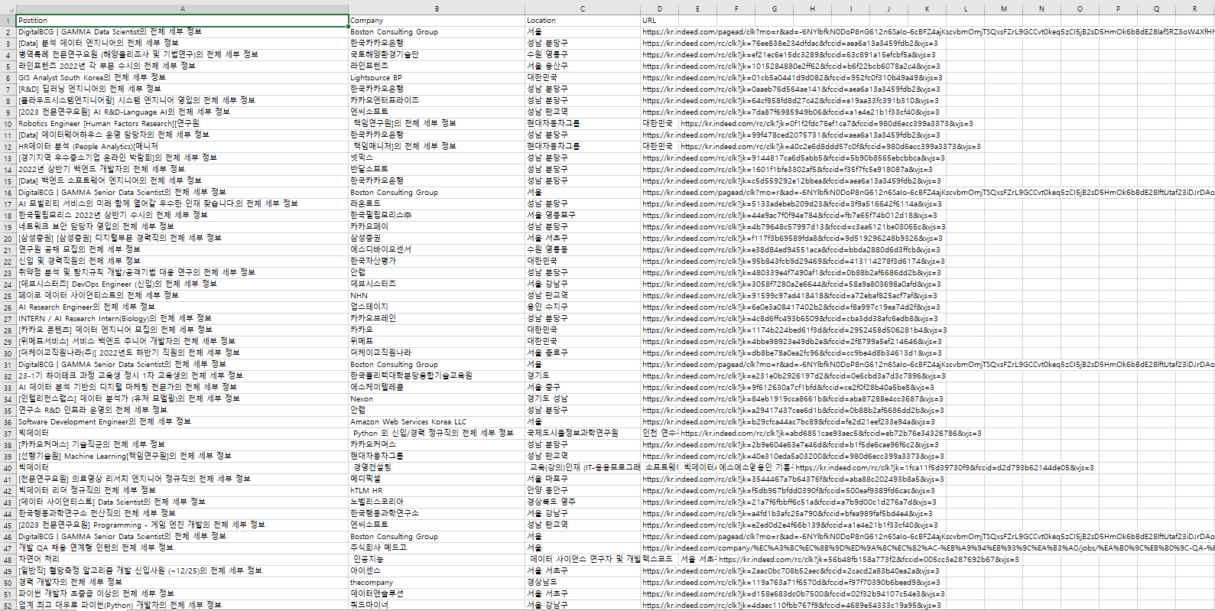Click column R header
This screenshot has height=611, width=1215.
[1195, 9]
